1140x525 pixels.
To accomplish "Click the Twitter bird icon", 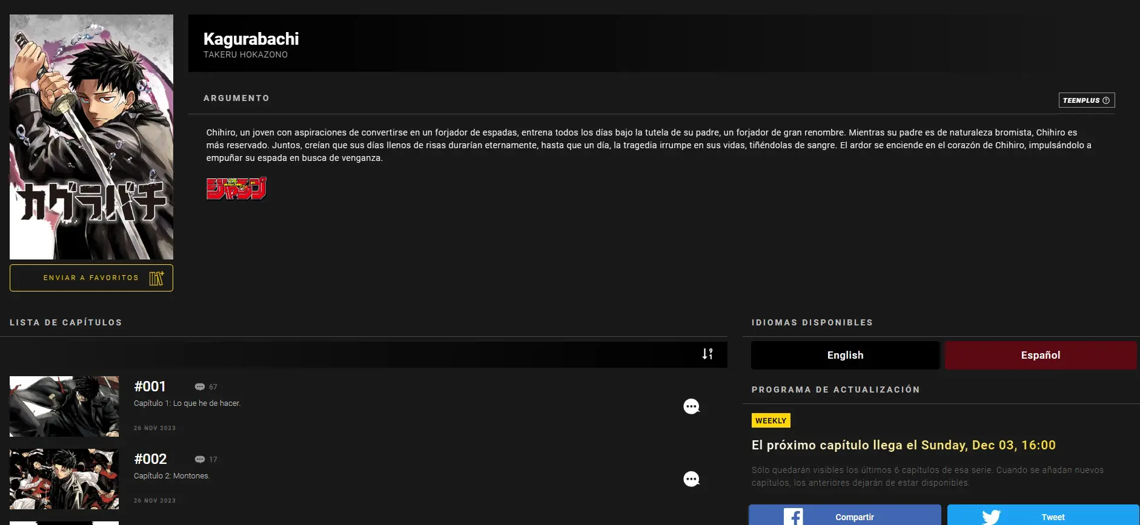I will (991, 517).
